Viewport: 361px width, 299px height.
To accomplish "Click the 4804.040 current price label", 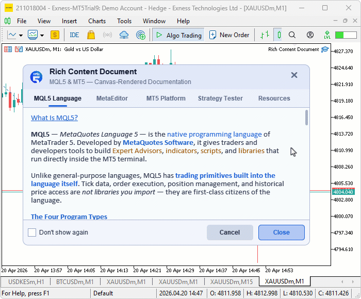I will tap(343, 192).
